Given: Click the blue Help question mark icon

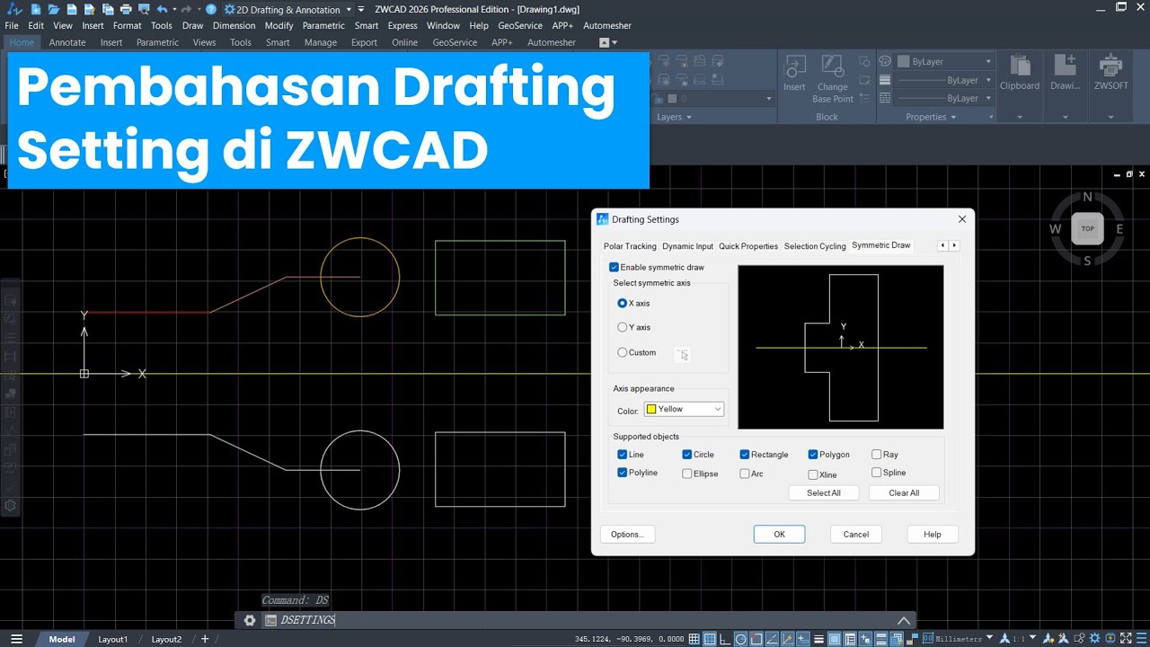Looking at the screenshot, I should point(211,10).
